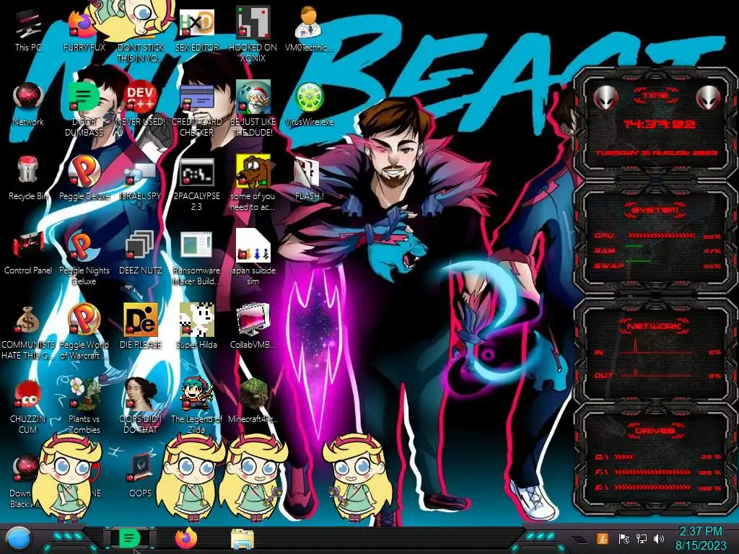Click the DONT STICK THIS IN YO... label
The image size is (739, 554).
pyautogui.click(x=141, y=53)
